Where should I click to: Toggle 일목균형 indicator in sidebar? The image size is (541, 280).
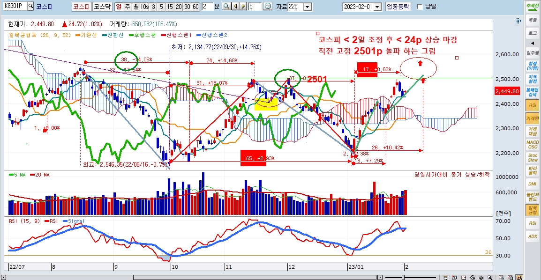pyautogui.click(x=533, y=210)
